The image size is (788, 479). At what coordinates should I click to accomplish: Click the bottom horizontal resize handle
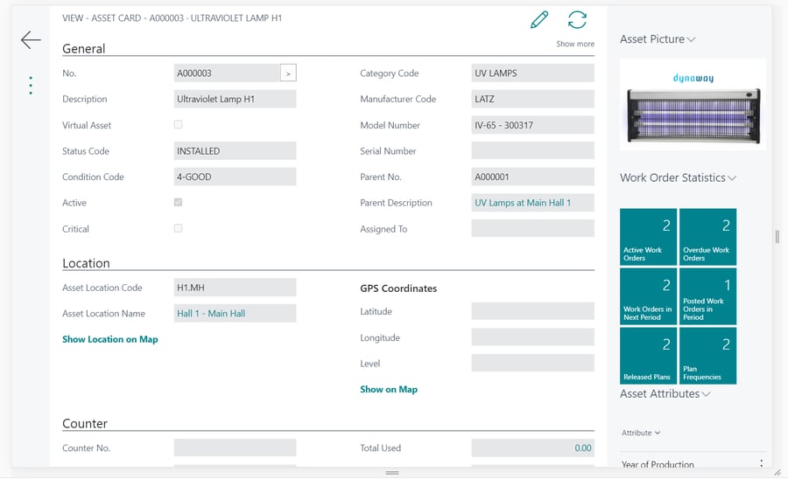pos(392,473)
